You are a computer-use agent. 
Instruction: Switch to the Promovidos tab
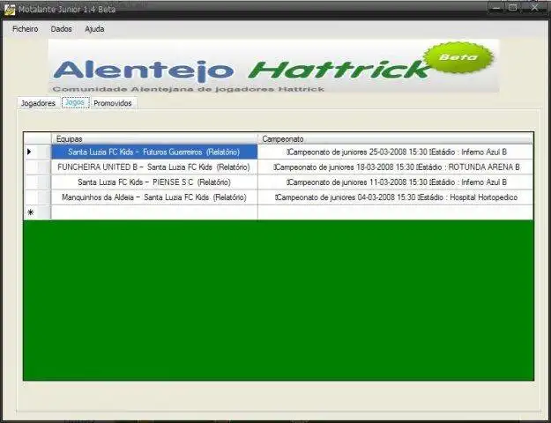coord(113,103)
